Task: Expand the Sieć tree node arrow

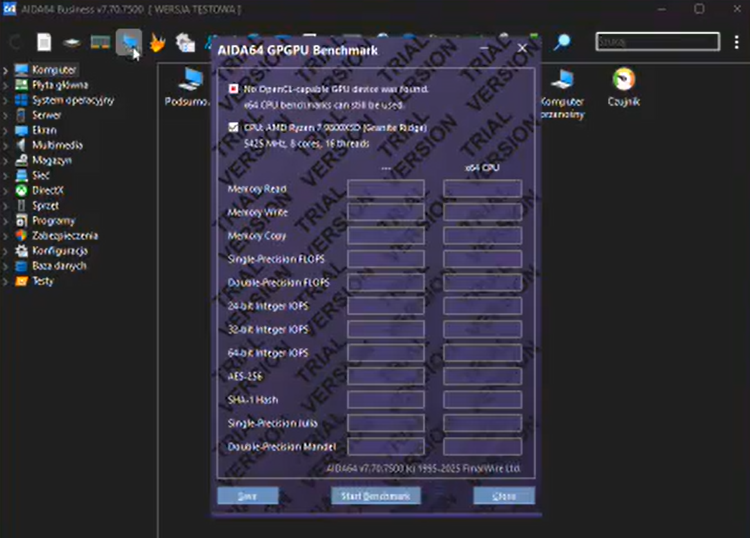Action: (5, 175)
